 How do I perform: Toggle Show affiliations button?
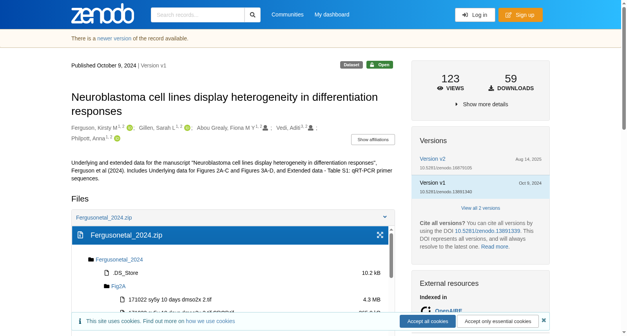(x=373, y=140)
